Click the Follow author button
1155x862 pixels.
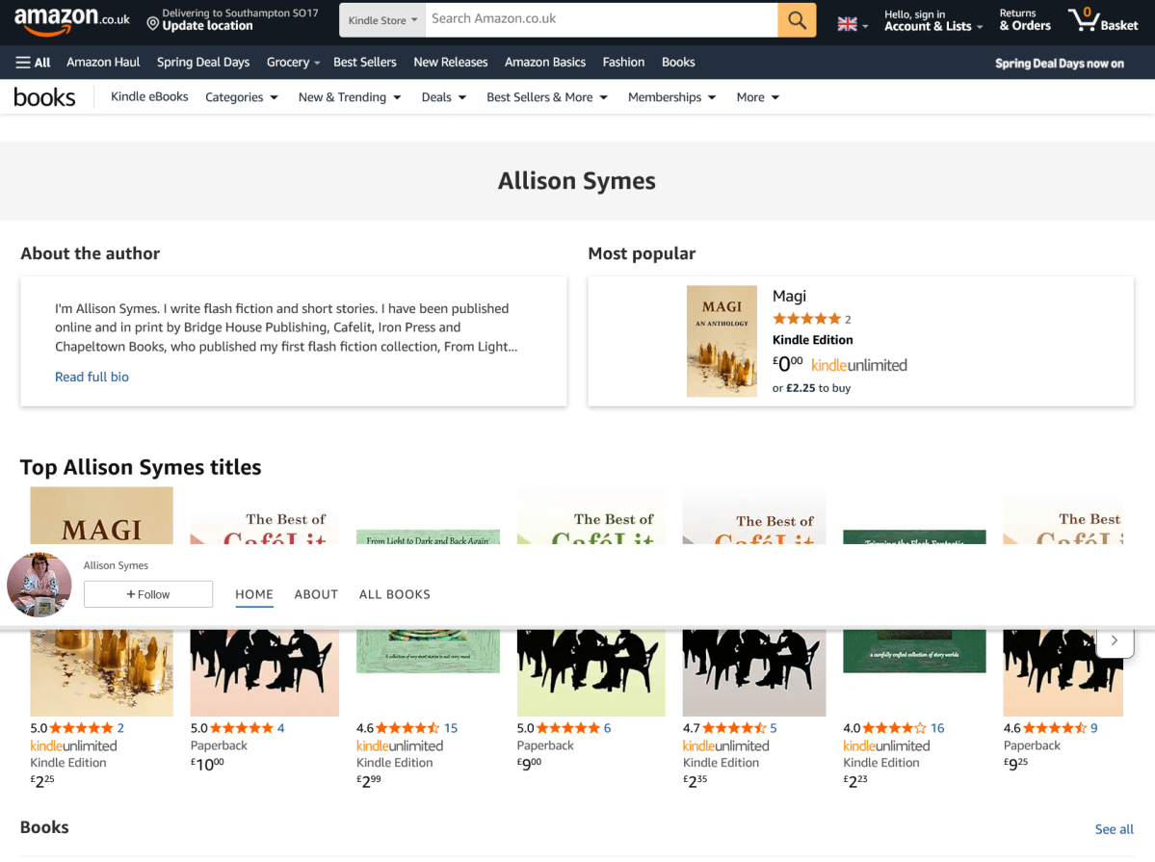[x=148, y=594]
